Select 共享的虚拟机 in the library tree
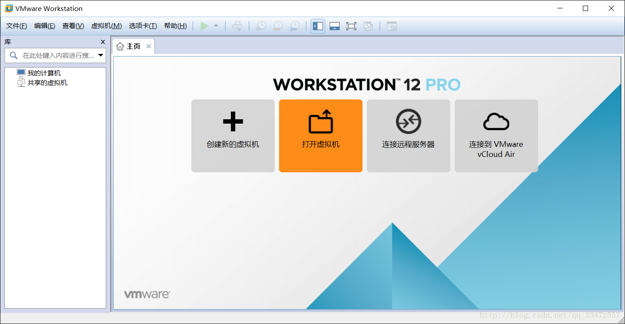This screenshot has width=625, height=324. (x=47, y=82)
